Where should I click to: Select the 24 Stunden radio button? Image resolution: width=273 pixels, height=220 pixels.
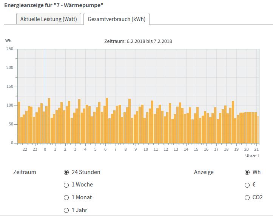coord(66,172)
